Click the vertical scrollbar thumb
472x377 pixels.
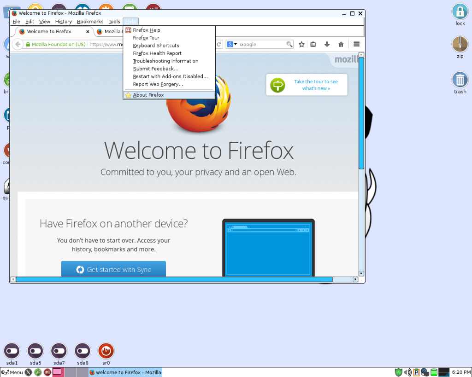click(x=361, y=113)
